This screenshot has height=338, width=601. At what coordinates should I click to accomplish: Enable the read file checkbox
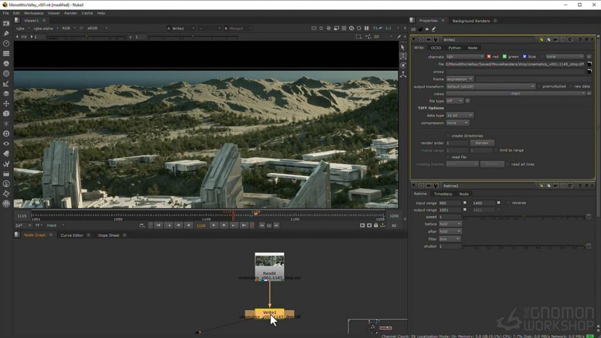[448, 157]
